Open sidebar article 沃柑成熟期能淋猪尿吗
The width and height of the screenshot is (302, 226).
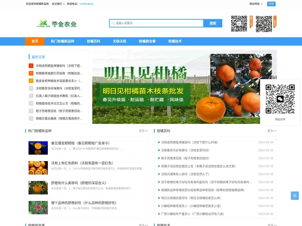tap(59, 66)
